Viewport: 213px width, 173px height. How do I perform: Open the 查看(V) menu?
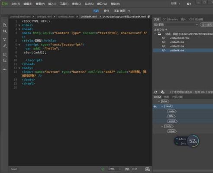tap(40, 4)
